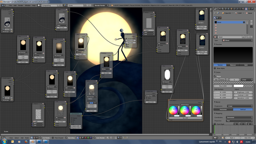Toggle the Backdrop checkbox
This screenshot has width=256, height=144.
(66, 138)
